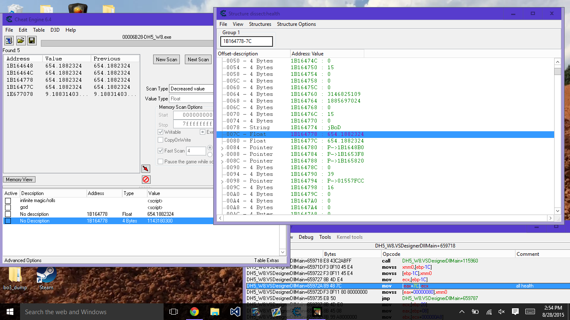Enable the CopyOnWrite checkbox

[161, 140]
